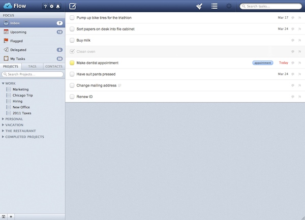Open the notifications bell icon
This screenshot has width=305, height=220.
[58, 7]
